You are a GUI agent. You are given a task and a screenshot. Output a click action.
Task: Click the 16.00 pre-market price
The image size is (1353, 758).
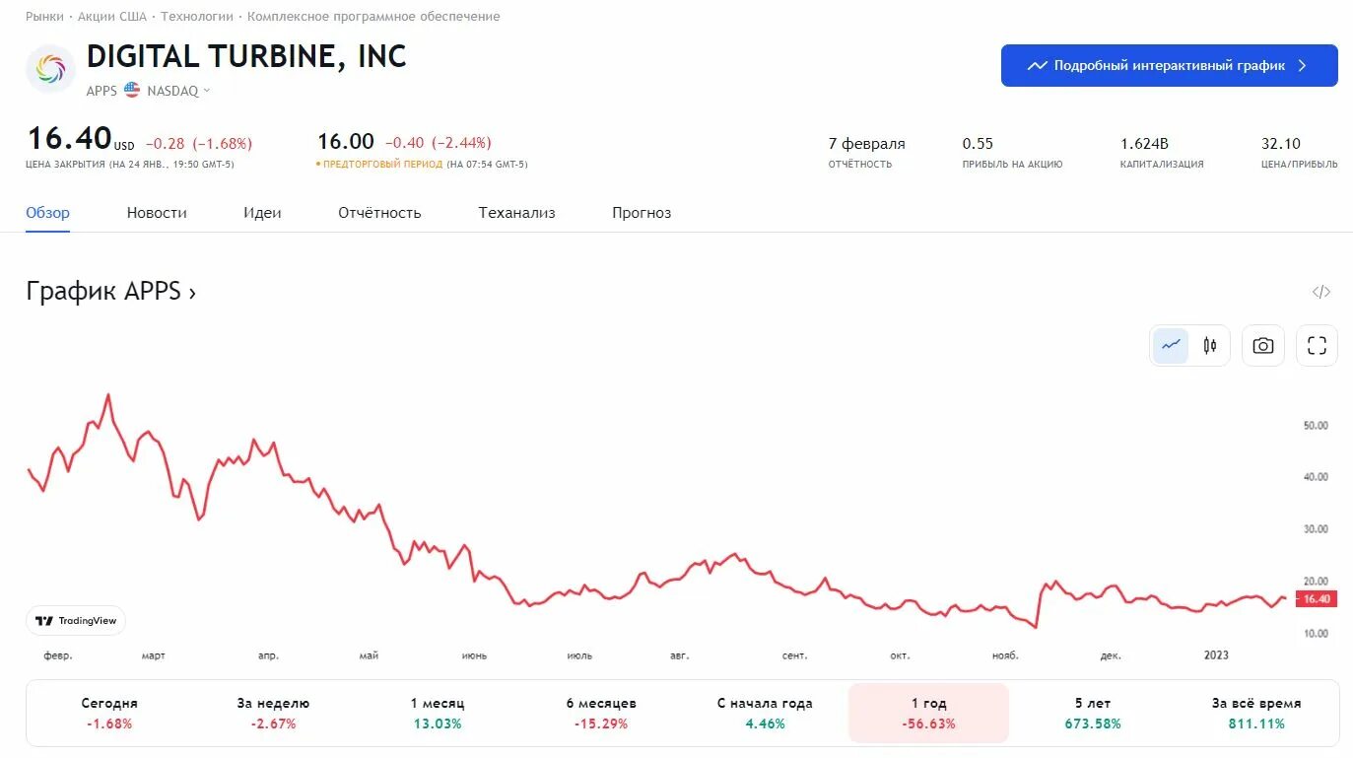[x=346, y=142]
